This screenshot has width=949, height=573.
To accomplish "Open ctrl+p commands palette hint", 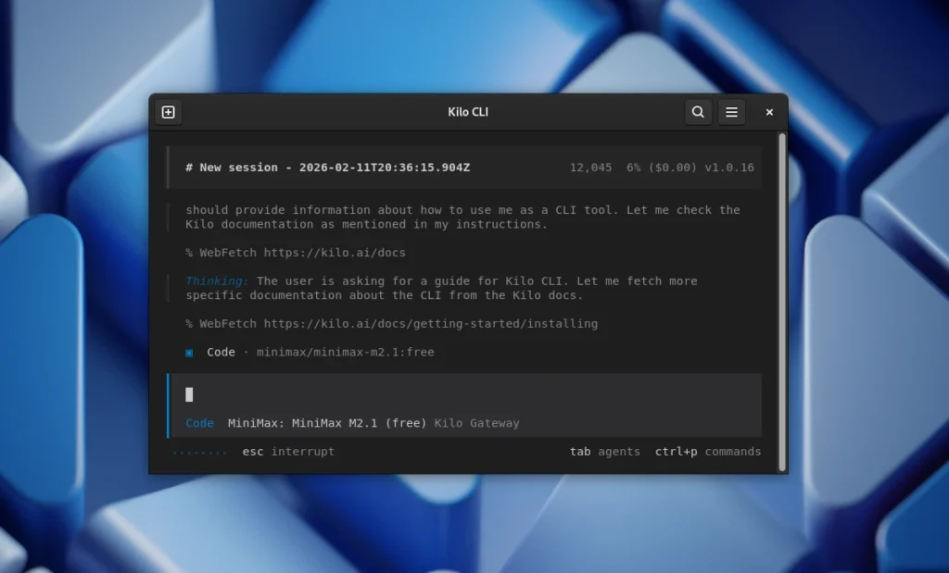I will [x=708, y=452].
